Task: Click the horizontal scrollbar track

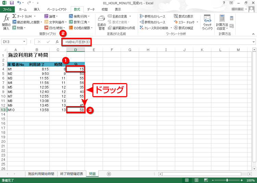Action: click(x=201, y=174)
